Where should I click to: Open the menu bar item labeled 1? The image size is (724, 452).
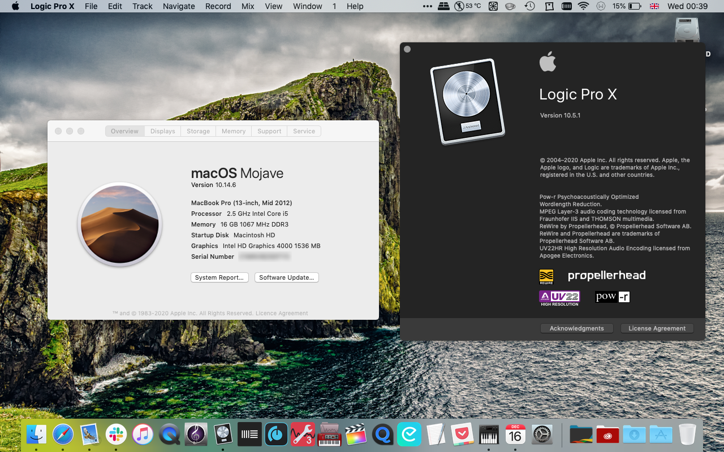334,6
